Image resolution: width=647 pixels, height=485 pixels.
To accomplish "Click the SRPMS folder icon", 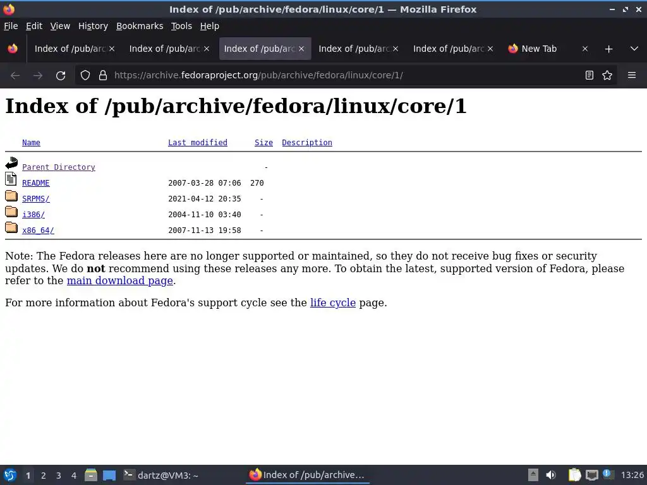I will click(x=11, y=195).
